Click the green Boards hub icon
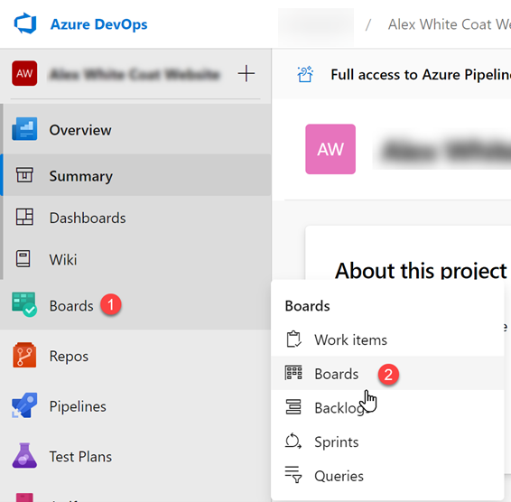The width and height of the screenshot is (511, 502). coord(24,304)
